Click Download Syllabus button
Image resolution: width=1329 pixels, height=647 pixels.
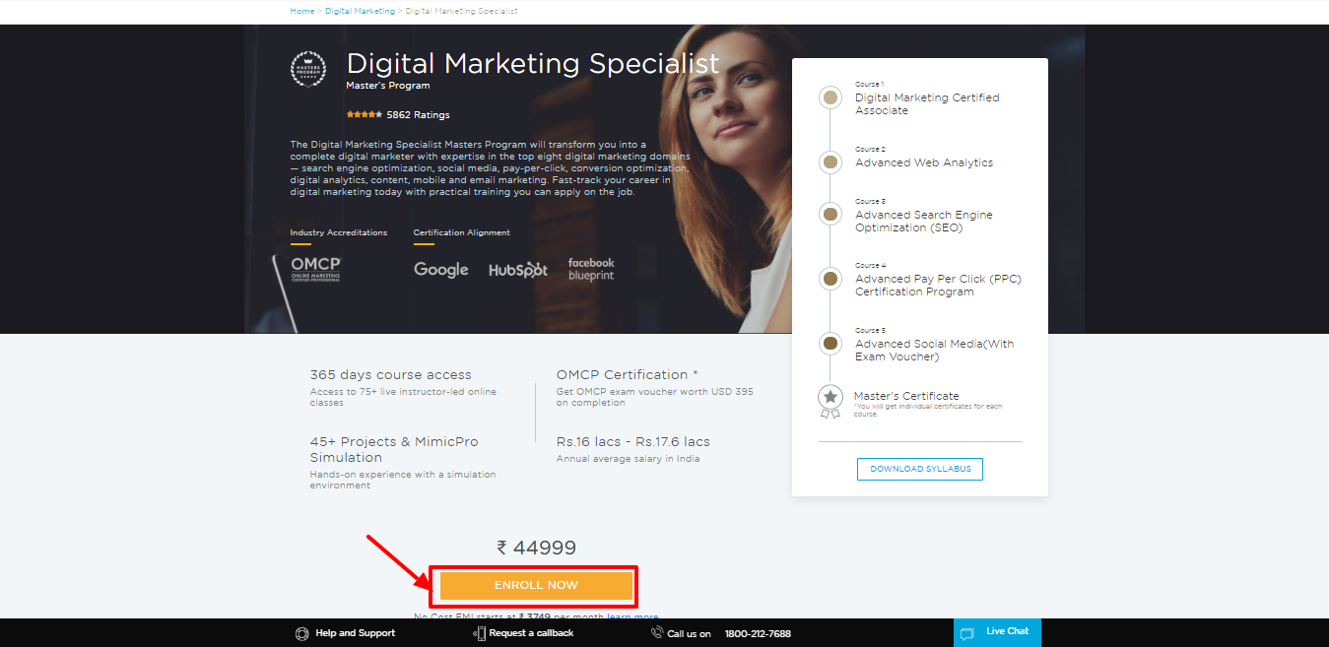[x=920, y=469]
